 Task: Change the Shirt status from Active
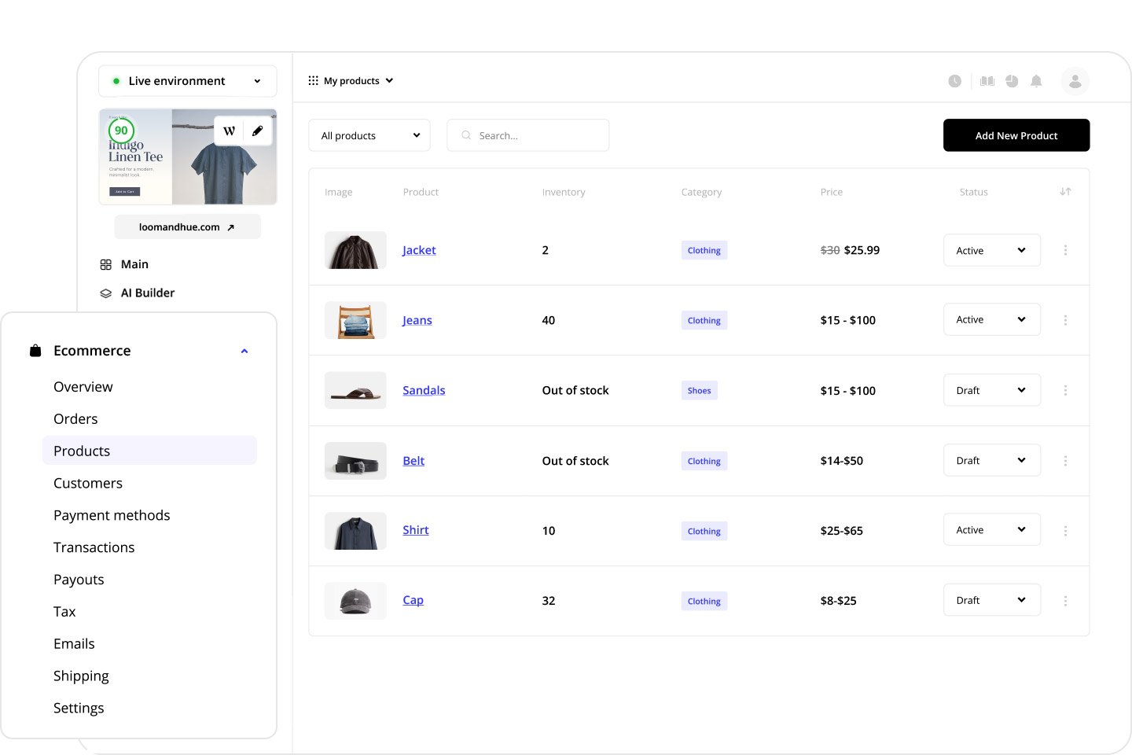click(991, 529)
